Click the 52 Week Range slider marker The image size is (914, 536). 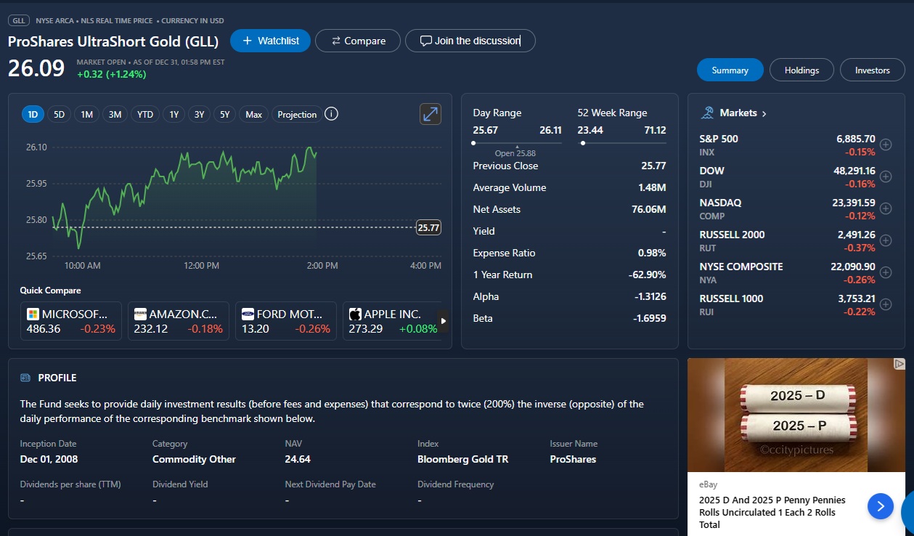click(x=583, y=143)
